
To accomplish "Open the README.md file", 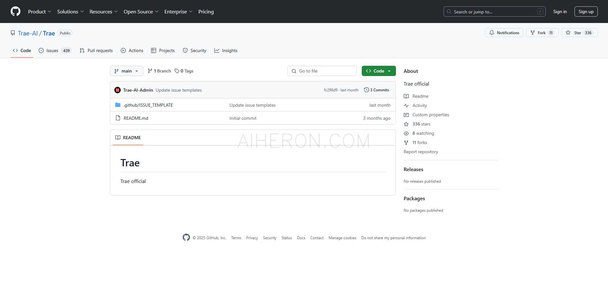I will click(136, 118).
